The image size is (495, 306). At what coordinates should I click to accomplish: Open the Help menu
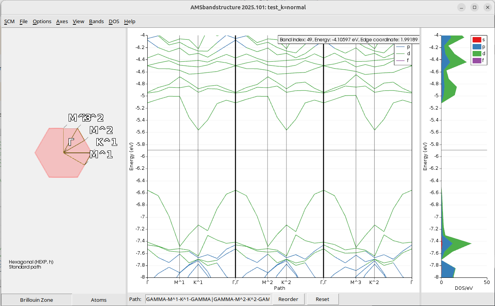(130, 21)
